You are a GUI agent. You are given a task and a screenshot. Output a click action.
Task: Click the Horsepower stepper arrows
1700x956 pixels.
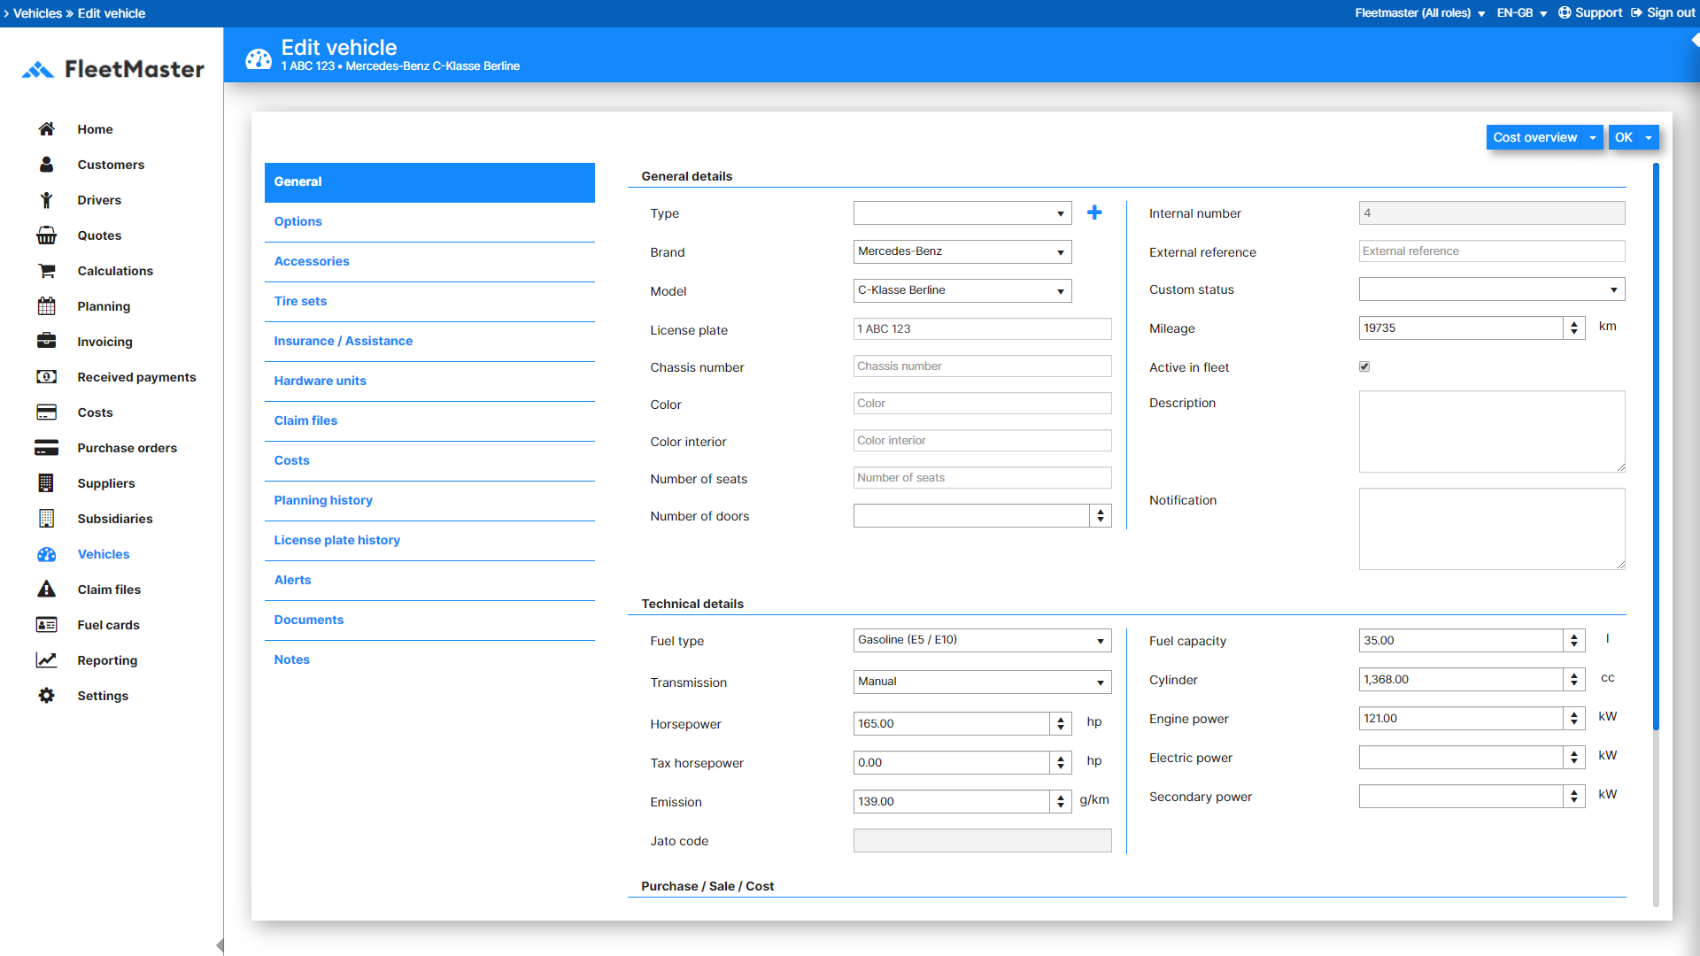[1061, 724]
